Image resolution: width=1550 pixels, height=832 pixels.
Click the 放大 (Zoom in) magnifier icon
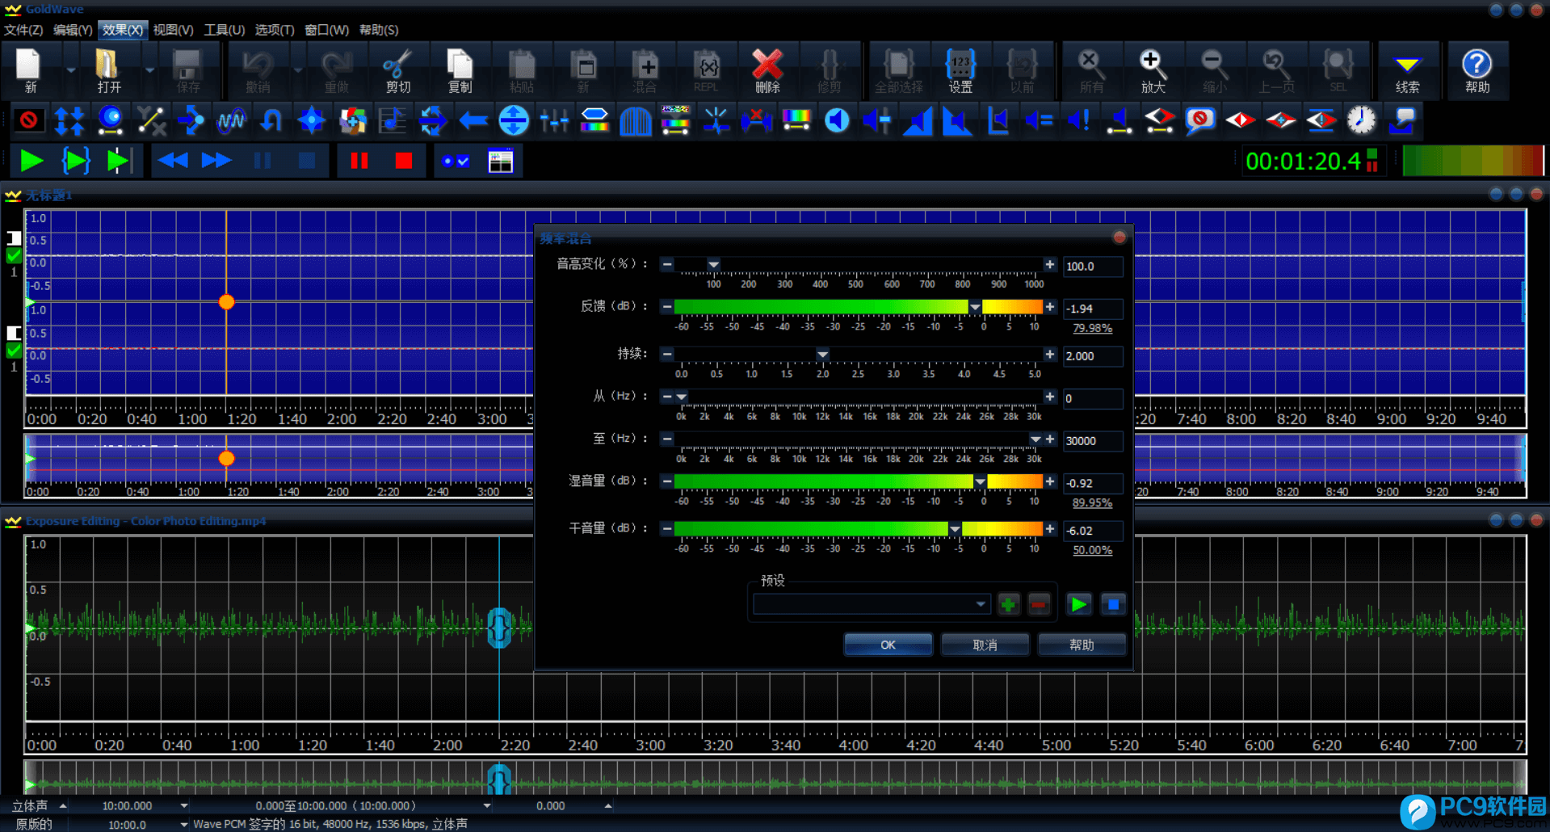(x=1152, y=70)
